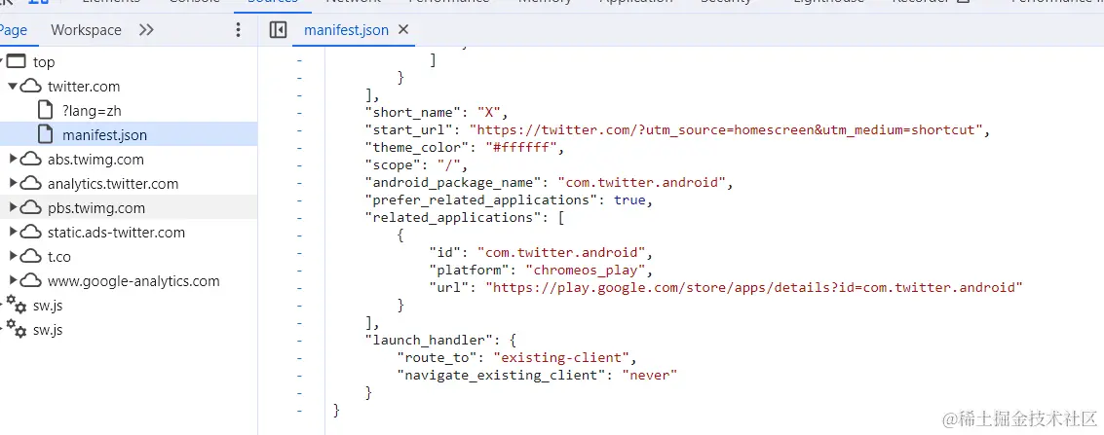Select the abs.twimg.com label
The height and width of the screenshot is (435, 1104).
point(95,160)
